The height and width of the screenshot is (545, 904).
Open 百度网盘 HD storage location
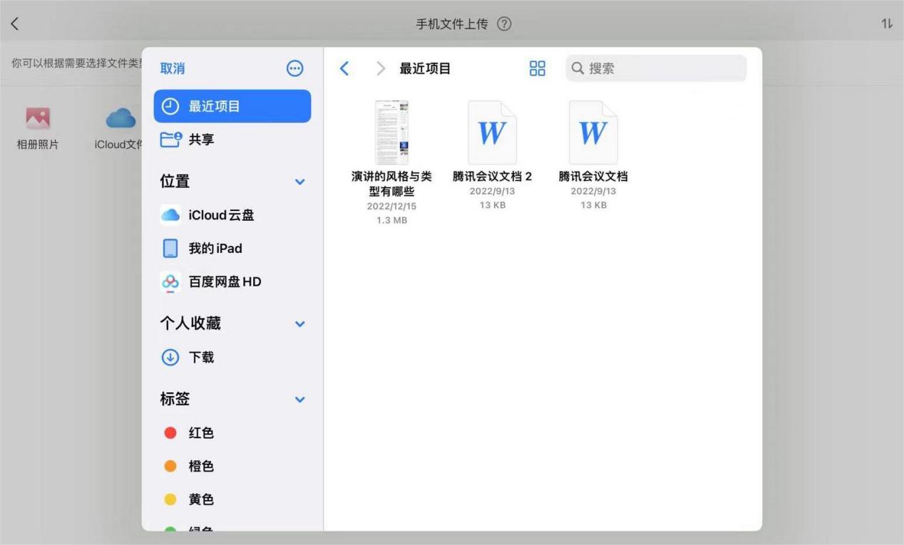click(x=223, y=281)
